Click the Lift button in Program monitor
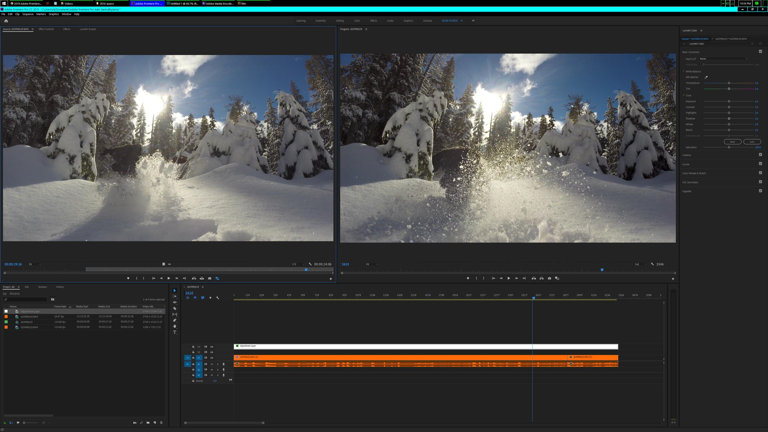Viewport: 768px width, 432px height. click(x=534, y=278)
